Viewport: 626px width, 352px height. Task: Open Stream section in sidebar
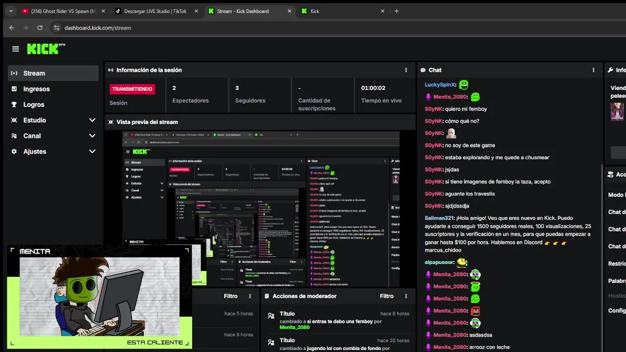coord(53,73)
